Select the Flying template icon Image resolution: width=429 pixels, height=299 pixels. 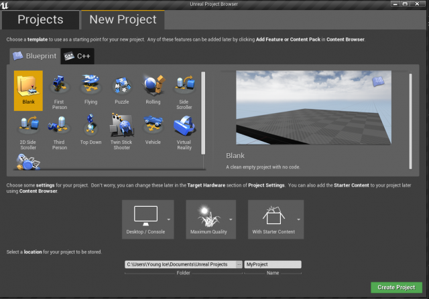click(90, 89)
